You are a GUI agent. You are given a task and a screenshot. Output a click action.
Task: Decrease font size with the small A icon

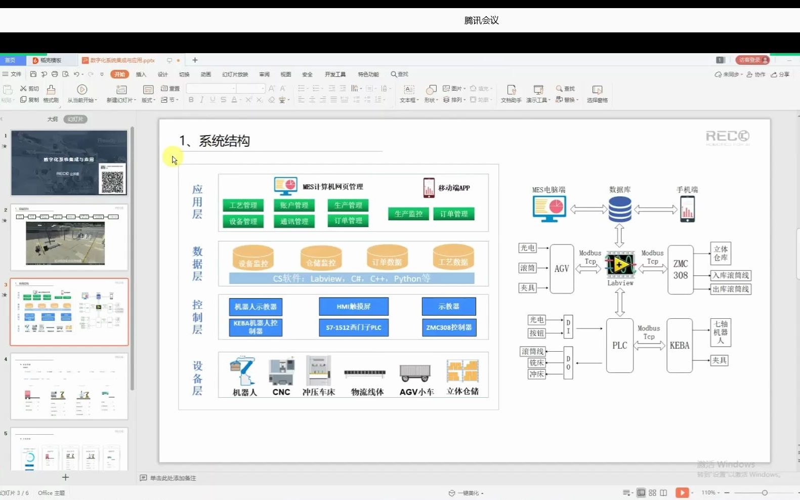point(283,89)
